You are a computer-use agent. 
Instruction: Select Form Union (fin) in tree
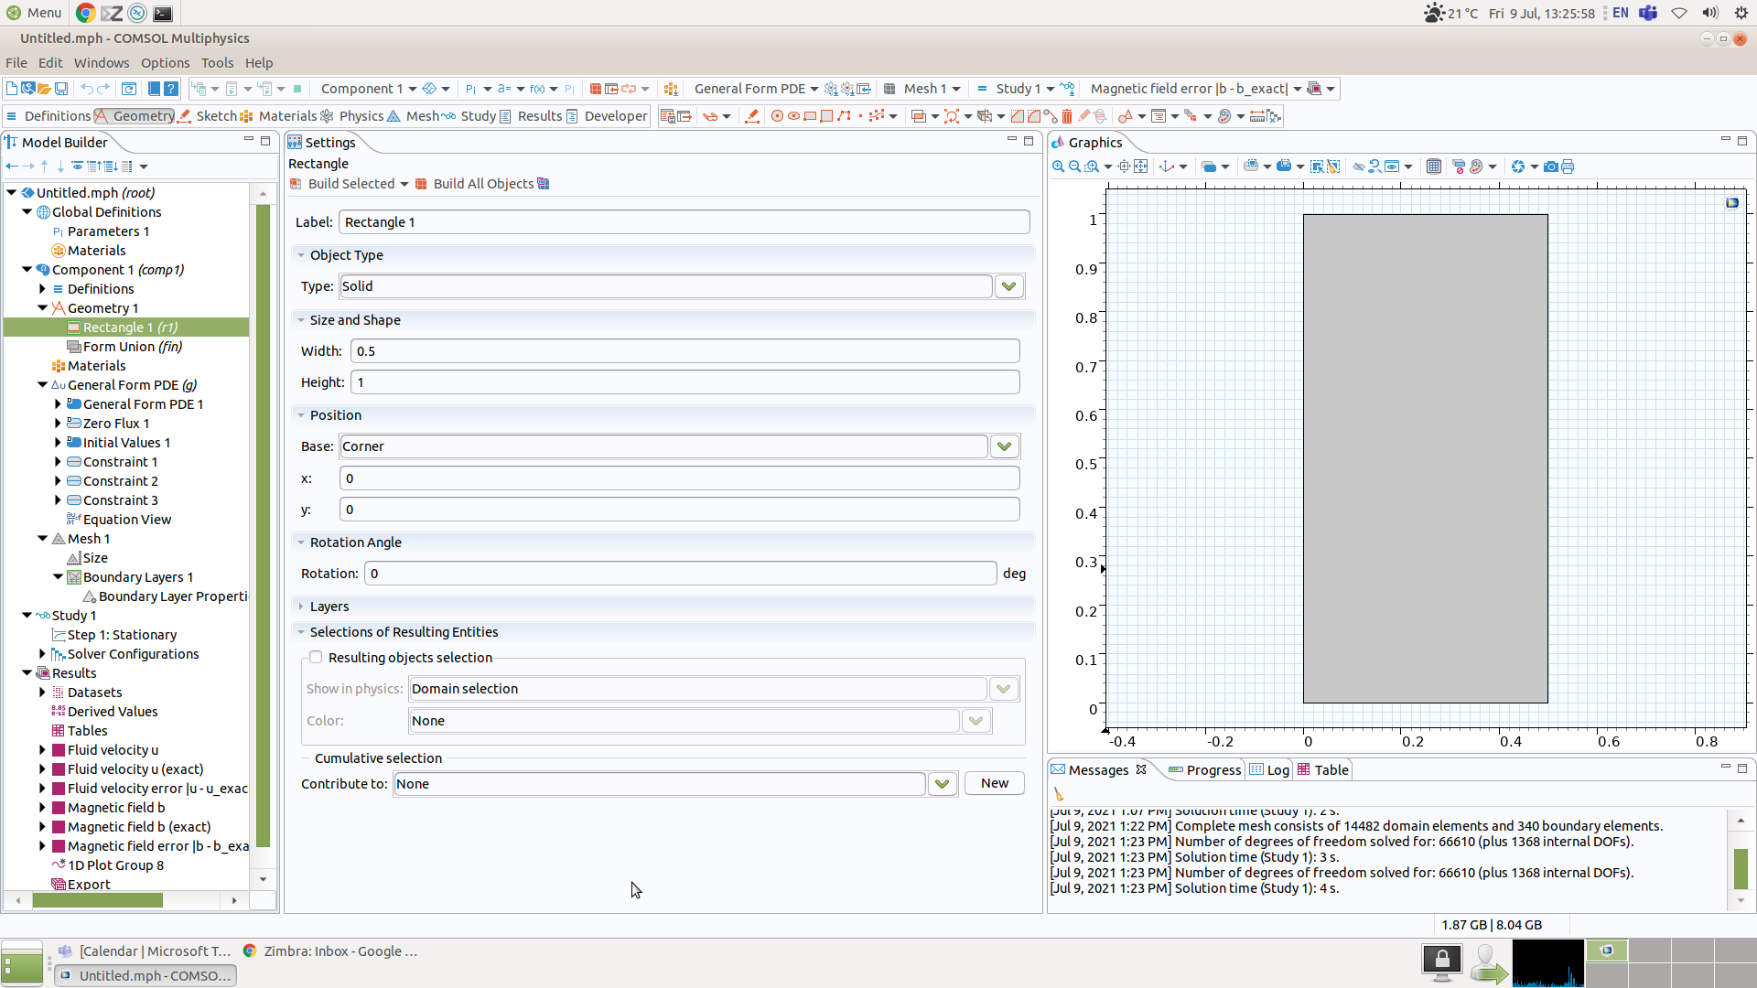(132, 347)
